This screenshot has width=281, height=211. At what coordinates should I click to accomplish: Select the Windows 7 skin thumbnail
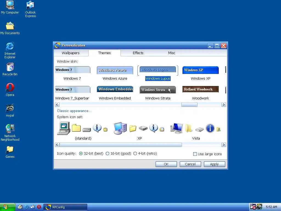tap(72, 70)
